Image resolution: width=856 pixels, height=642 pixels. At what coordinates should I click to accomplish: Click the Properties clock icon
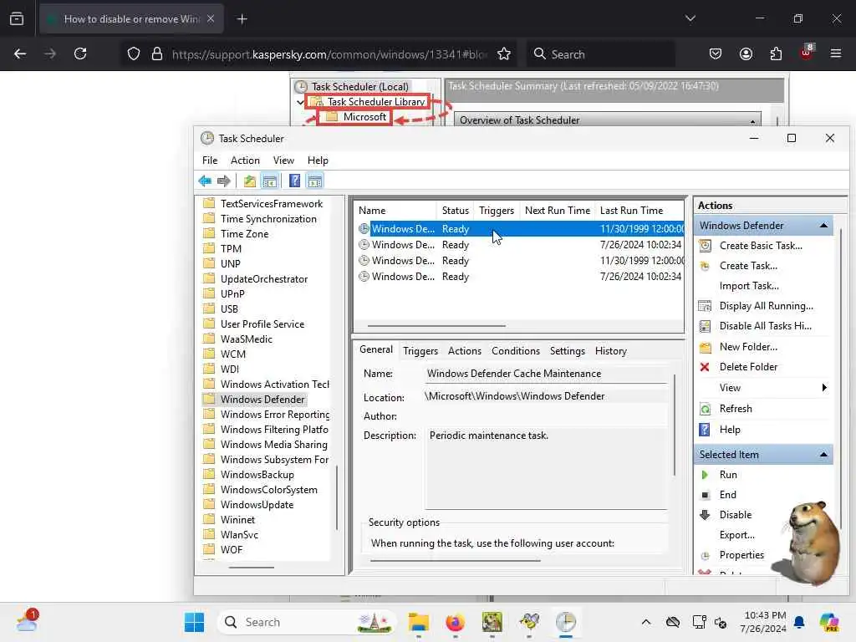point(706,556)
